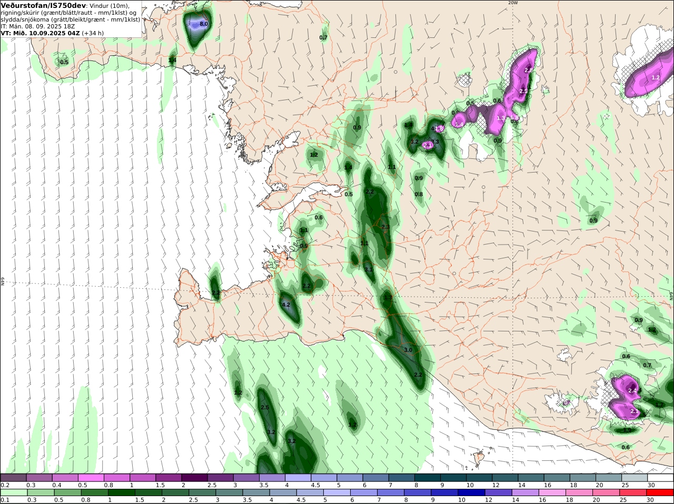The image size is (674, 504).
Task: Click the 4.2 precipitation value on the map
Action: coord(286,305)
